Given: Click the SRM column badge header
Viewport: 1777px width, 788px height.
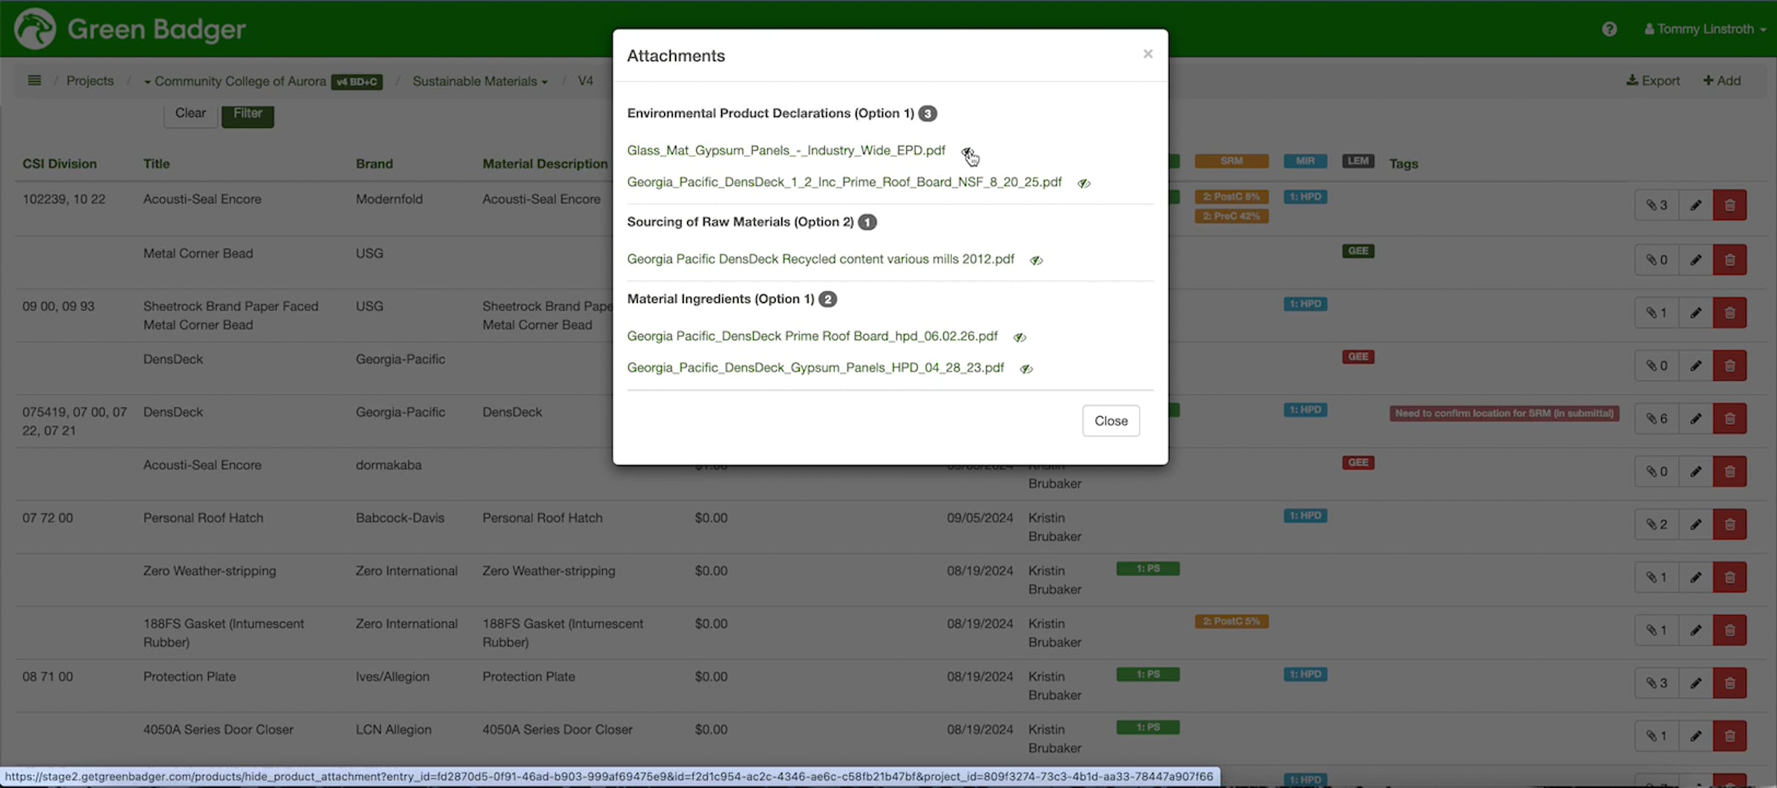Looking at the screenshot, I should point(1231,161).
